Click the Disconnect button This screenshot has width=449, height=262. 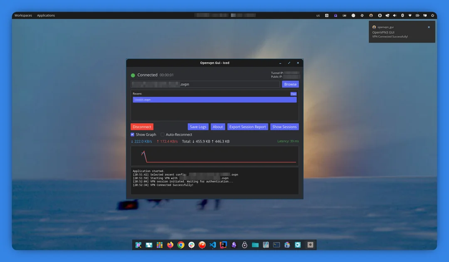pos(142,127)
